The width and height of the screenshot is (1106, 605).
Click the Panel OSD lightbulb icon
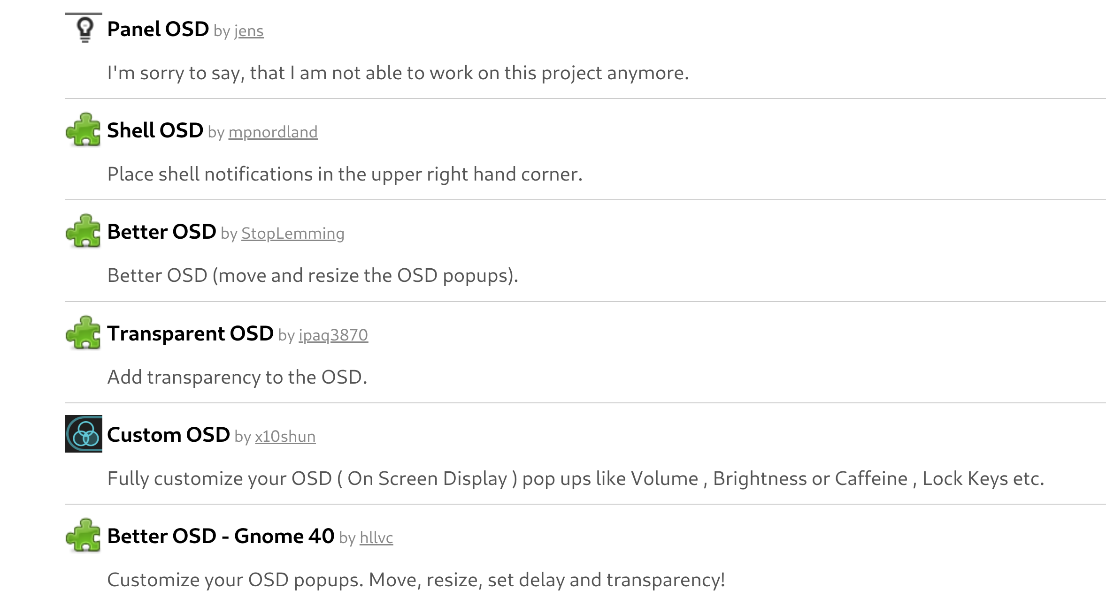tap(84, 30)
